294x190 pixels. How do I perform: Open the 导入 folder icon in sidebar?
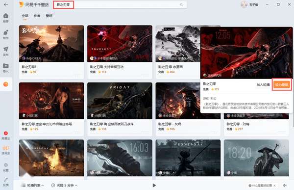point(6,66)
